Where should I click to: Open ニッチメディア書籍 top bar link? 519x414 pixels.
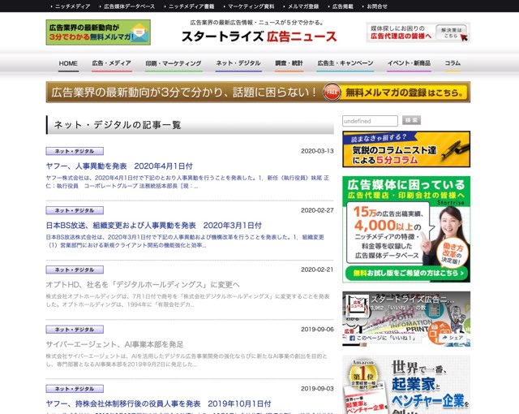click(x=191, y=6)
